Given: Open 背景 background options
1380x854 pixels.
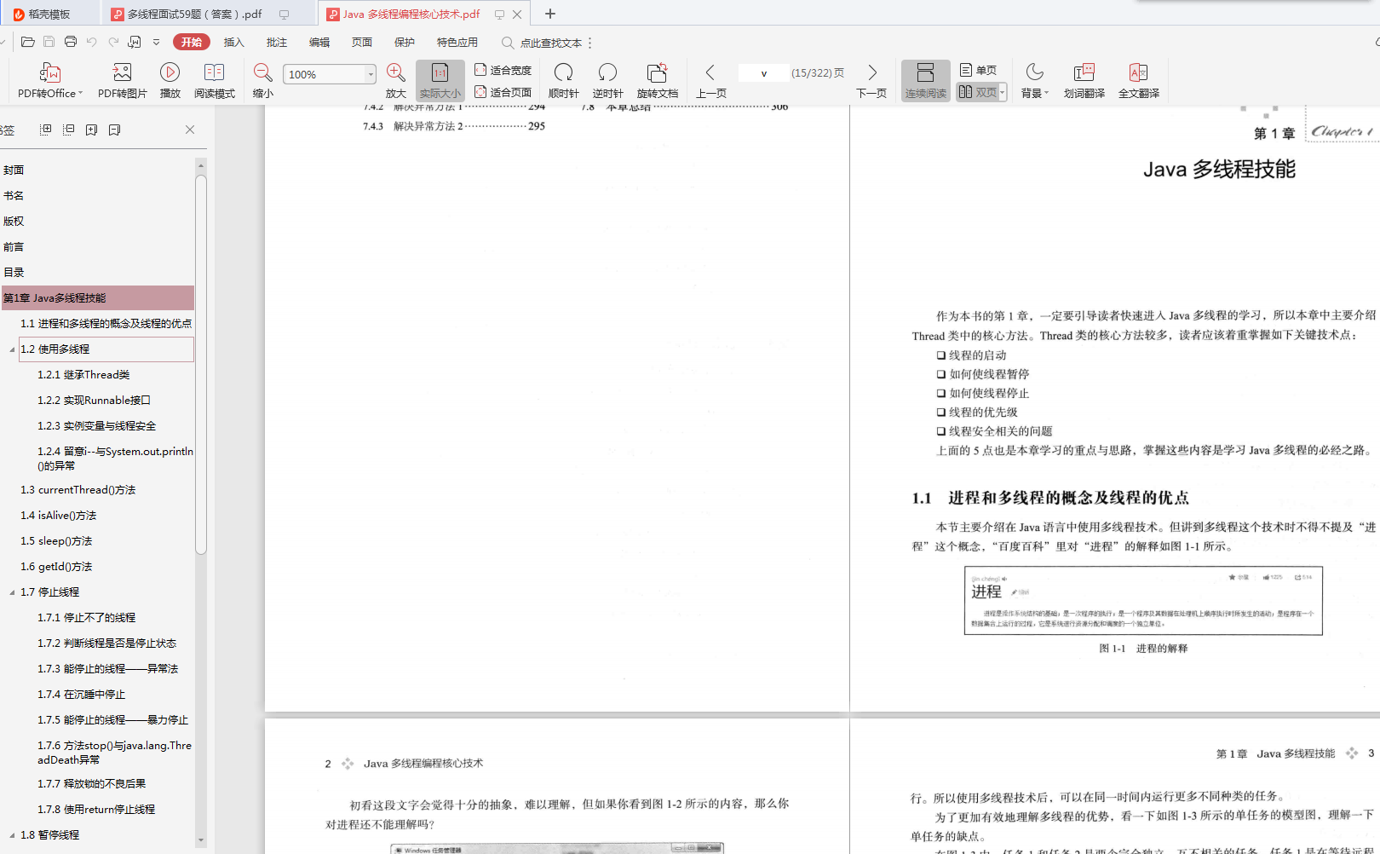Looking at the screenshot, I should [1034, 81].
